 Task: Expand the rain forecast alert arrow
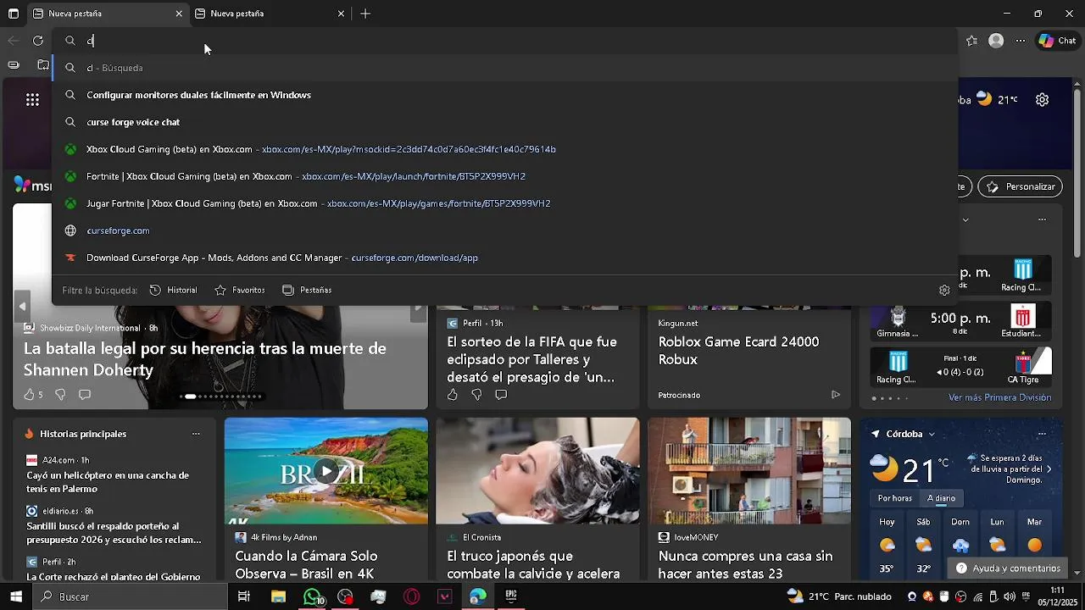pyautogui.click(x=1049, y=469)
